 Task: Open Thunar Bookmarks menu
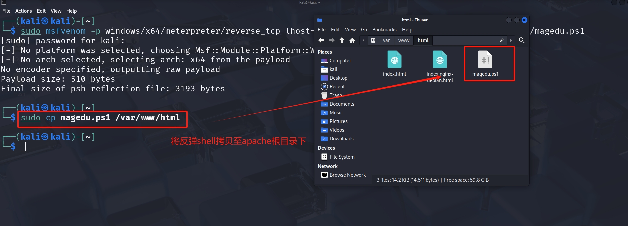click(384, 30)
